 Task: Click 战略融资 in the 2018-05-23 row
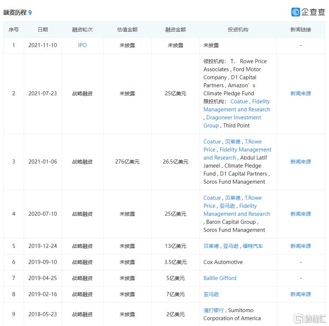(x=82, y=314)
